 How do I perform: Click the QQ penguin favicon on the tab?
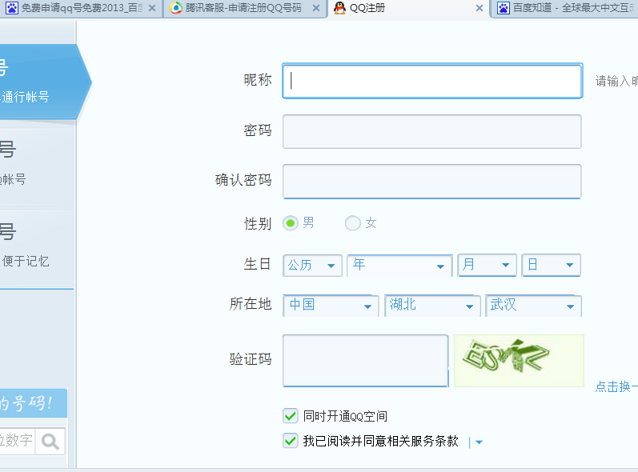(x=339, y=8)
